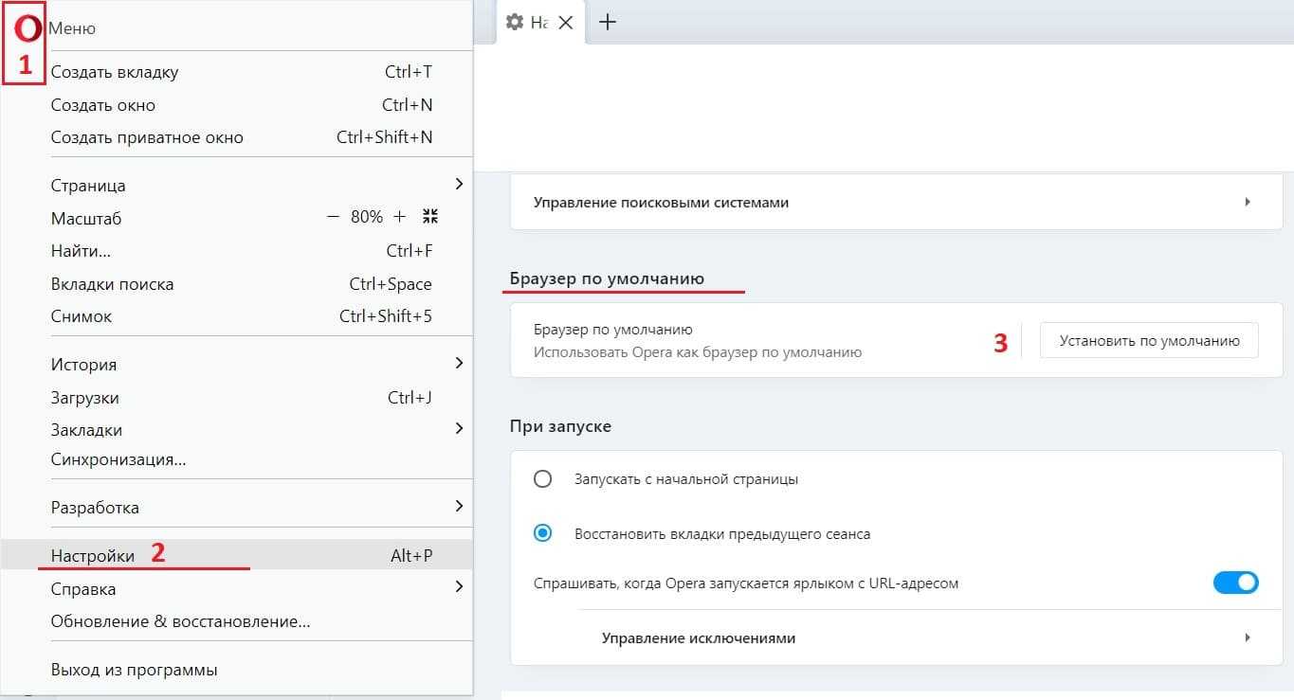Viewport: 1294px width, 700px height.
Task: Increase zoom with the plus icon
Action: coord(399,217)
